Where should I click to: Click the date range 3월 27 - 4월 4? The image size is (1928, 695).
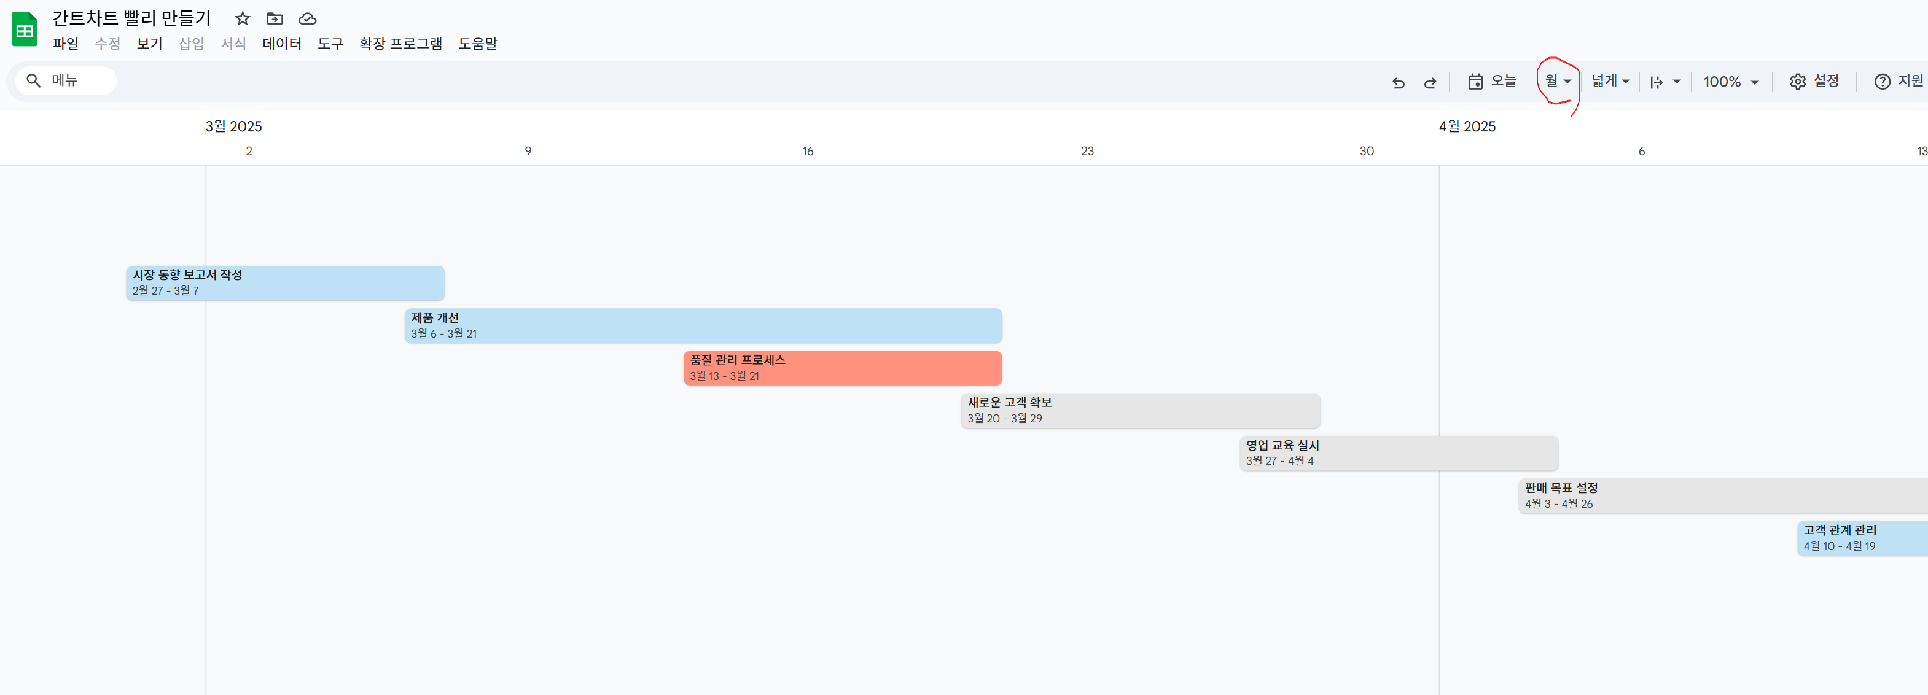coord(1280,461)
